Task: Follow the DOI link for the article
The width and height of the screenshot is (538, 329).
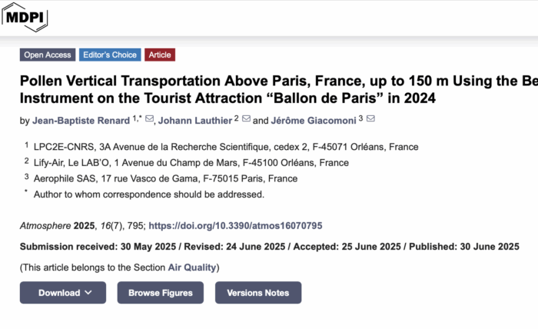Action: 235,226
